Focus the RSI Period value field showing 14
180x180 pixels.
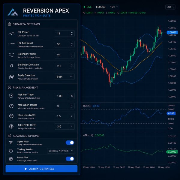click(62, 34)
